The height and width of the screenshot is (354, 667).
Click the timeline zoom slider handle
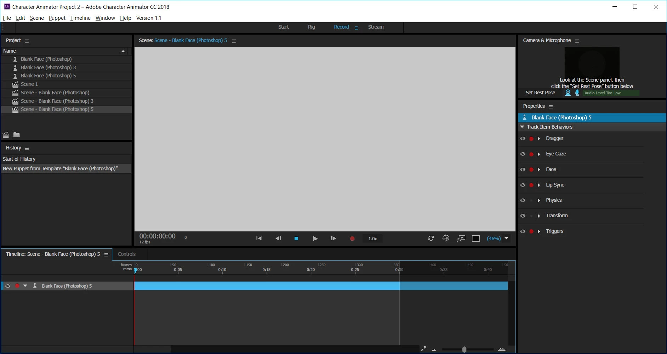[464, 349]
